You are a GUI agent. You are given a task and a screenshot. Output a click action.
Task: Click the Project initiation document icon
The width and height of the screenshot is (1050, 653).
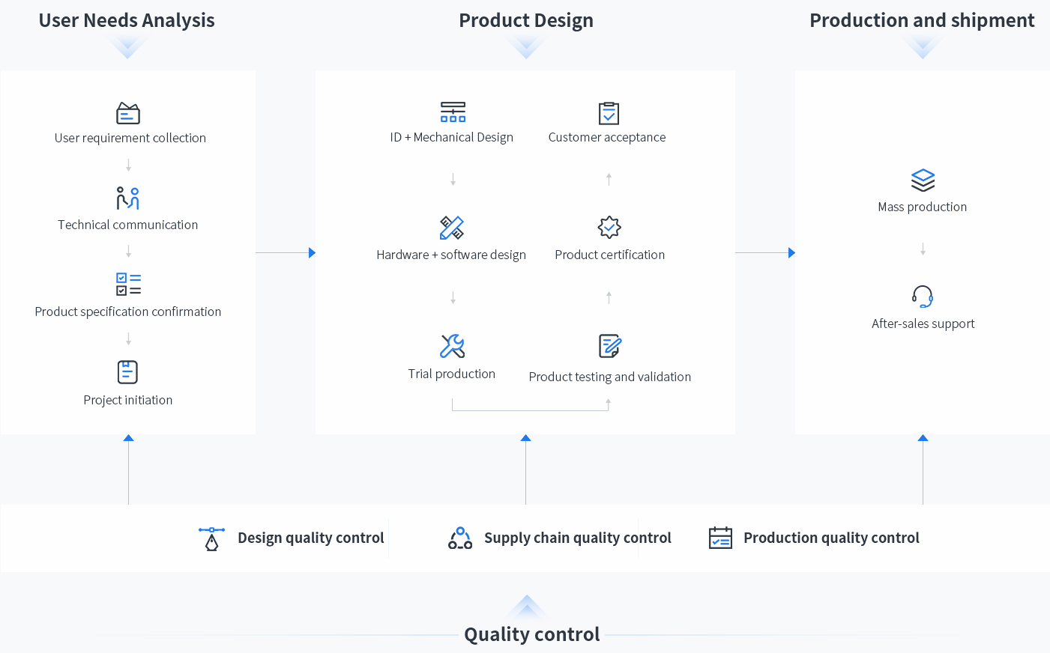[x=128, y=372]
